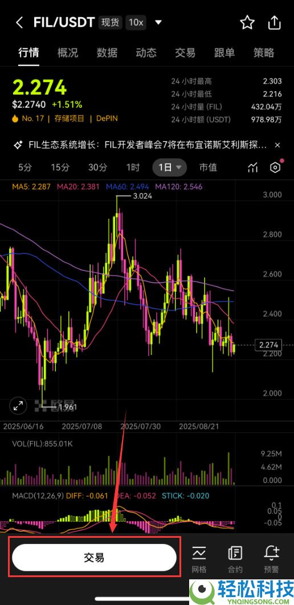Screen dimensions: 294x605
Task: Tap the MA120: 2.546 indicator label
Action: coord(179,187)
